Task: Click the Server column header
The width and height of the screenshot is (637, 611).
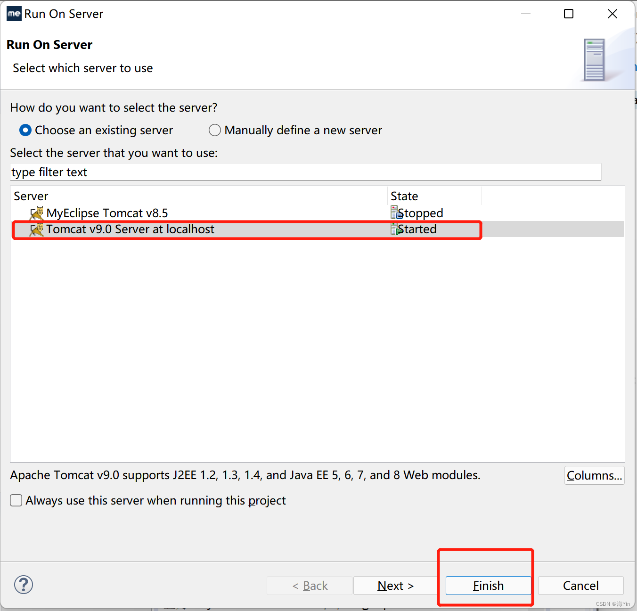Action: pos(199,196)
